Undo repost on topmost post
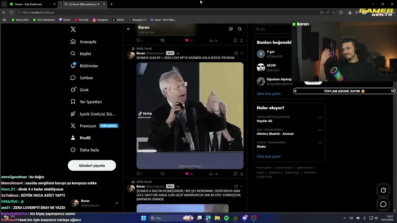Viewport: 397px width, 223px height. (163, 40)
